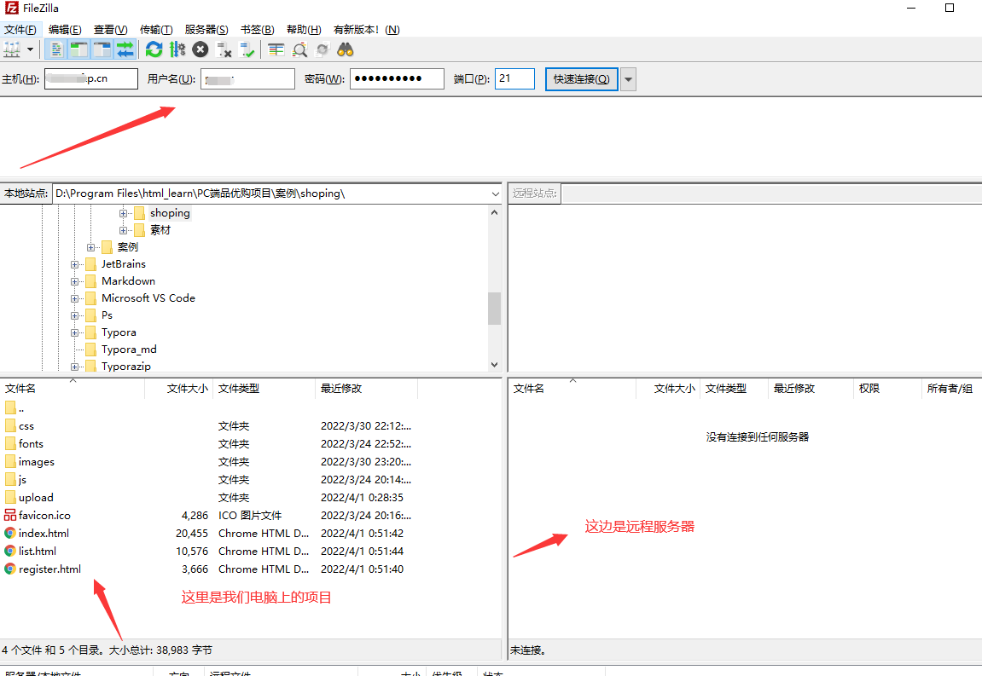Click the 密码(W) password field

pyautogui.click(x=397, y=79)
